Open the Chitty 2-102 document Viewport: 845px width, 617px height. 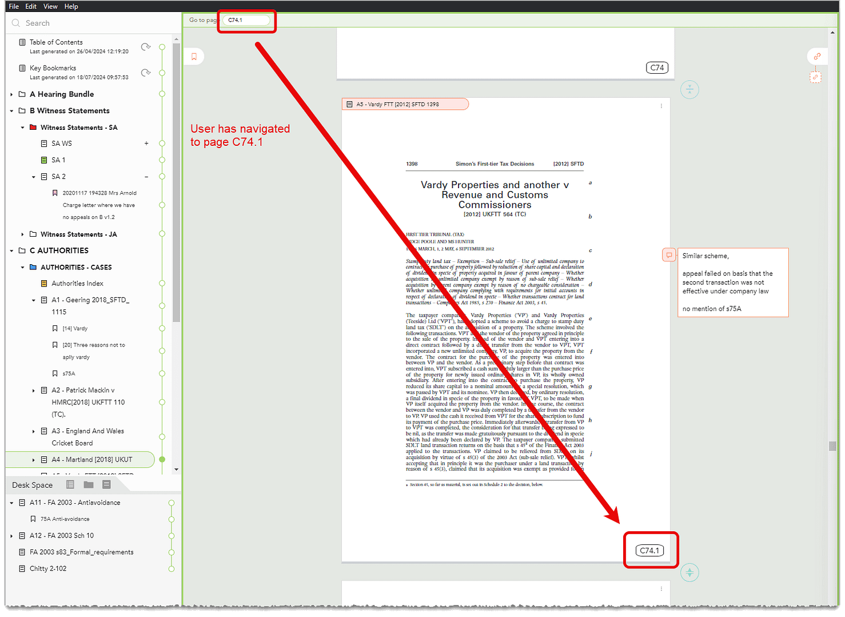(48, 569)
